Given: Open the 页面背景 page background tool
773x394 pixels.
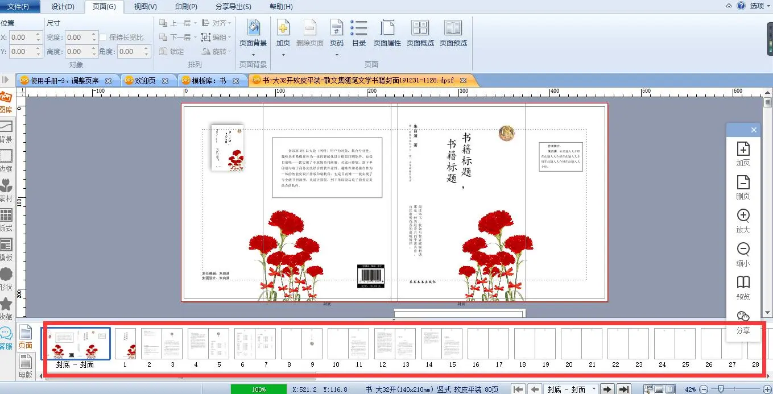Looking at the screenshot, I should [x=253, y=33].
